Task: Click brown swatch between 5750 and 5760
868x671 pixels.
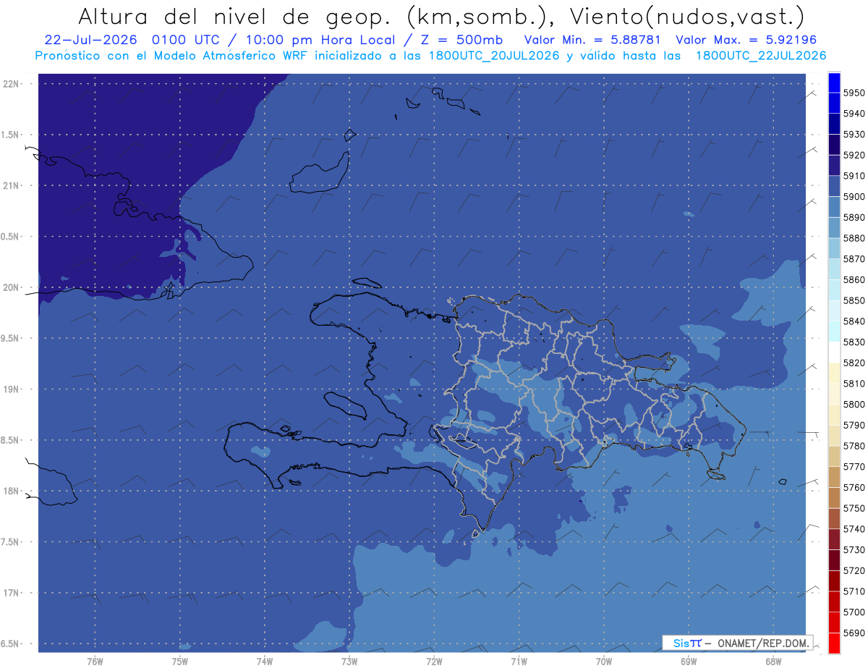Action: 834,498
